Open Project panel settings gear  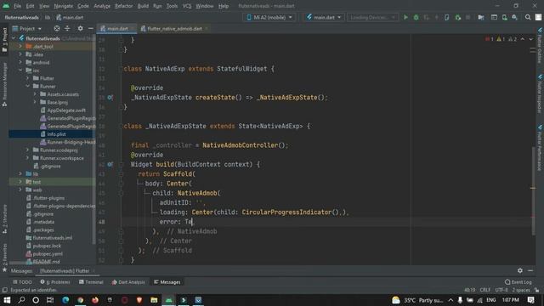coord(80,28)
